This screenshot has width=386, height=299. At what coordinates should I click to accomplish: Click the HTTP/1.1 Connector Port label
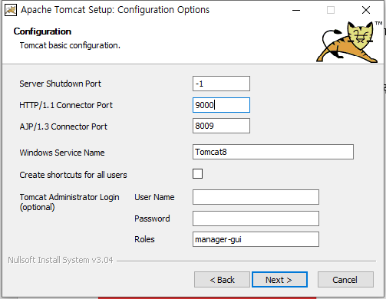[x=66, y=105]
